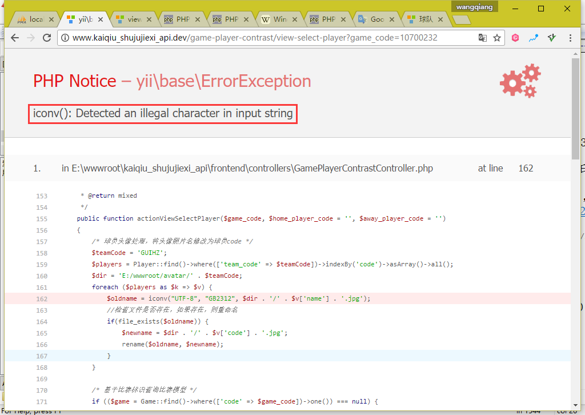Screen dimensions: 585x415
Task: Open Chrome's three-dot menu
Action: click(x=570, y=38)
